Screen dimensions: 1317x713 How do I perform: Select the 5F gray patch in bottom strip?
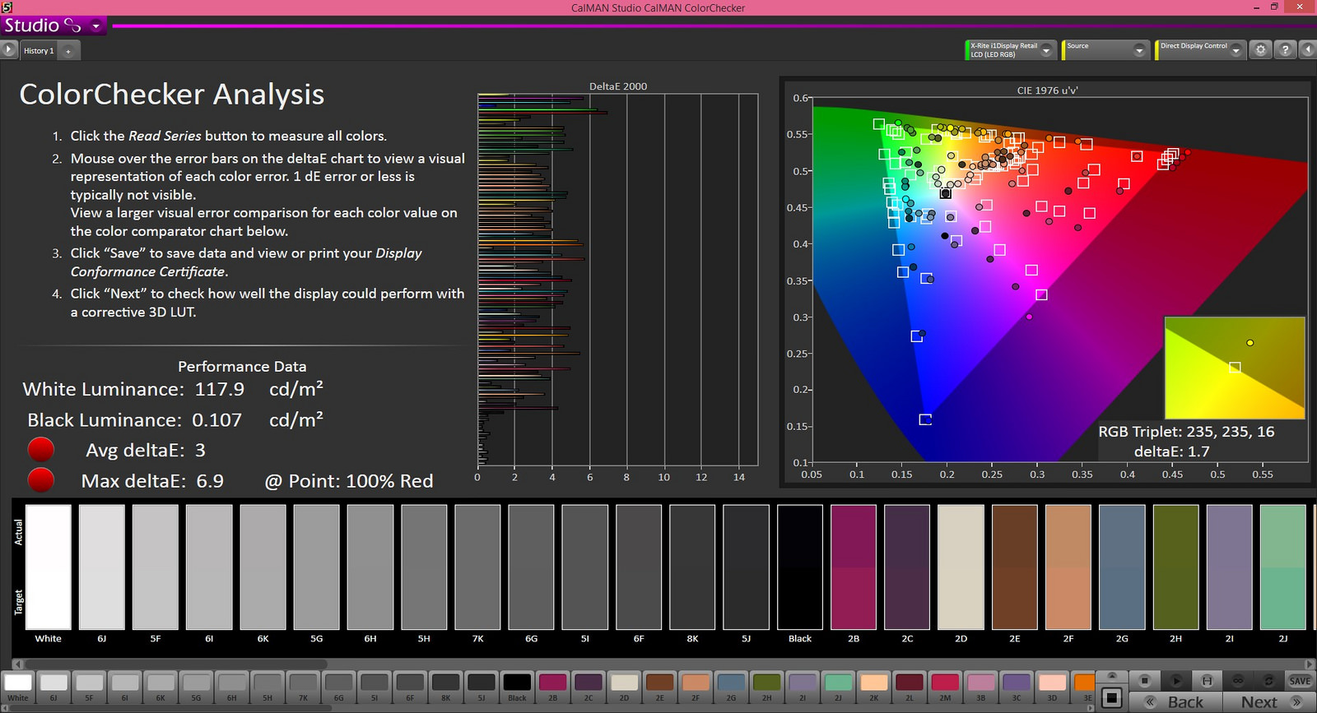click(89, 687)
